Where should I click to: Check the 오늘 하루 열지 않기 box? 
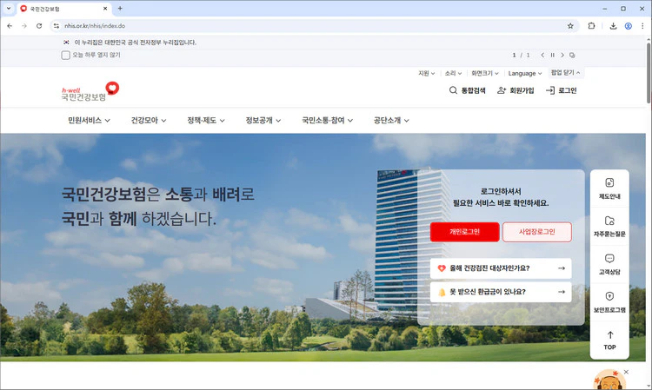click(66, 55)
